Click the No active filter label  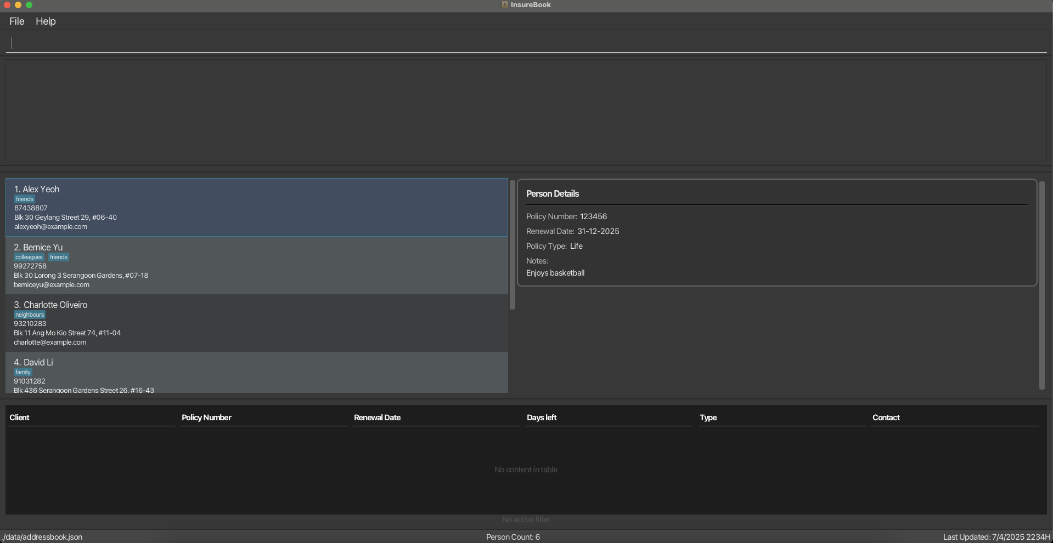click(526, 520)
